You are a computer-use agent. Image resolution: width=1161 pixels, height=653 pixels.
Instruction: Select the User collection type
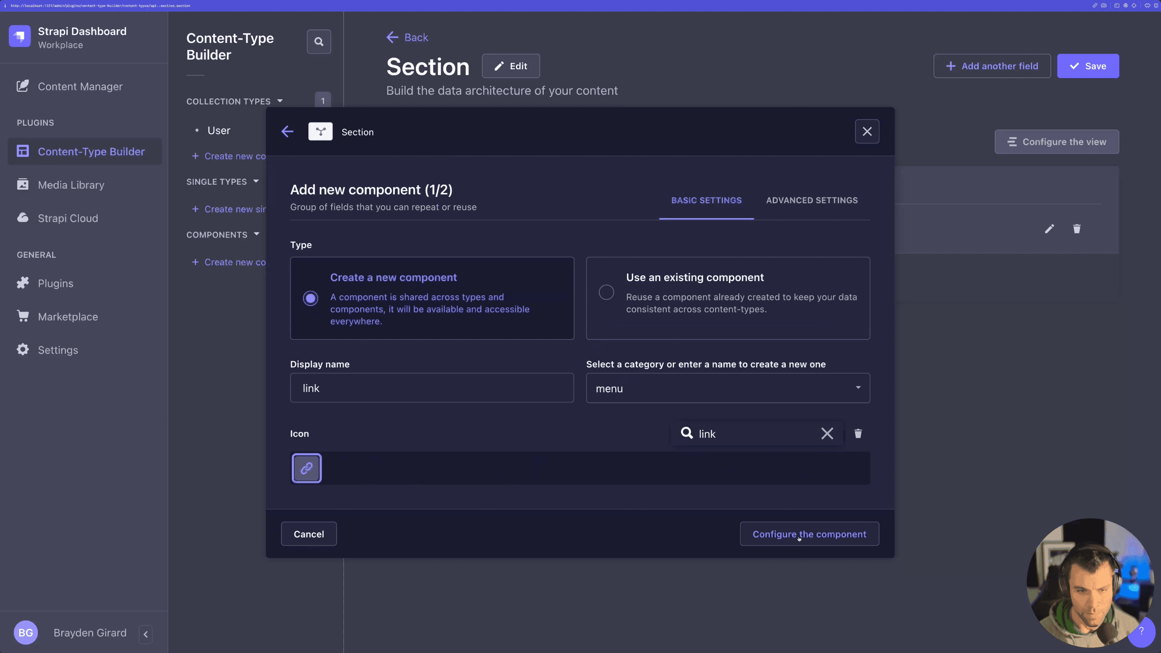(218, 131)
